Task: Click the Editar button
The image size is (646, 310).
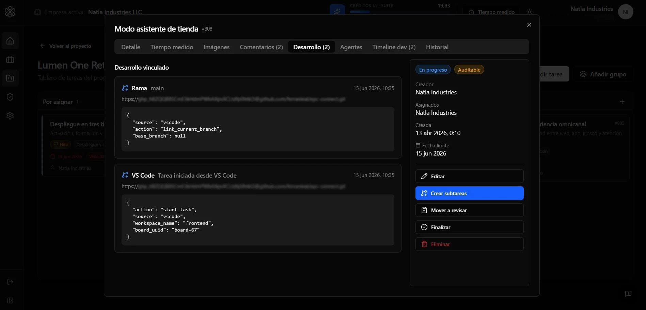Action: click(469, 176)
